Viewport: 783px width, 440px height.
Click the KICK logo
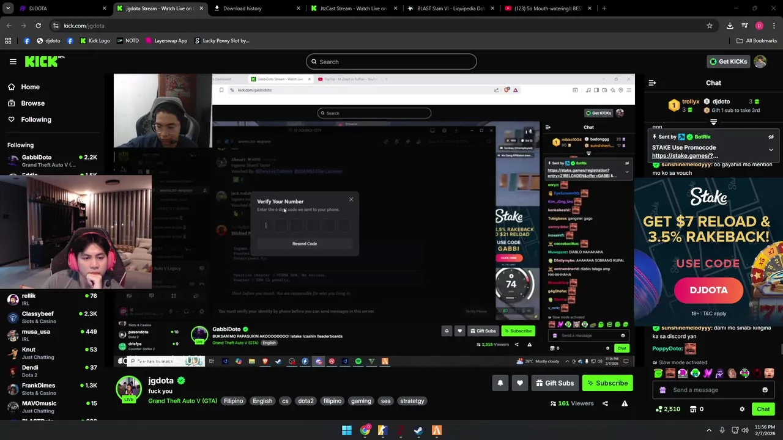(x=45, y=62)
